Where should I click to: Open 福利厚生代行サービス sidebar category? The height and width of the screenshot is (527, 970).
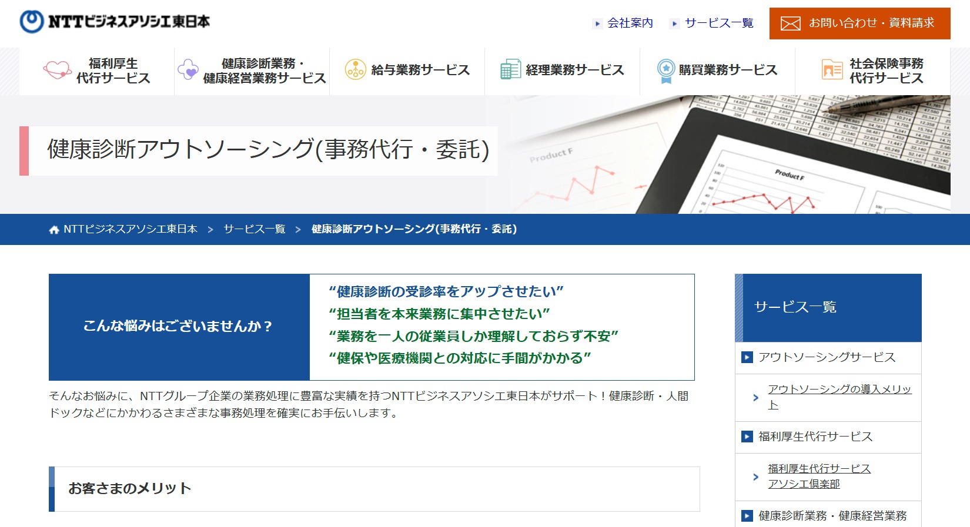tap(828, 437)
